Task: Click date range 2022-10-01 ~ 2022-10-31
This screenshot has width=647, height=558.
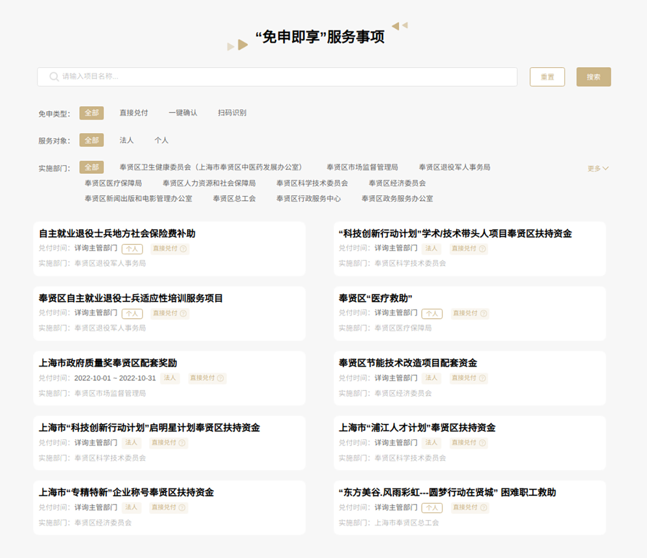Action: 115,378
